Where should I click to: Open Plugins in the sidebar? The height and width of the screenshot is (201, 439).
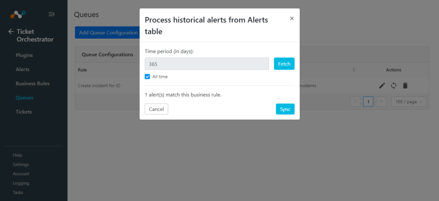click(24, 55)
